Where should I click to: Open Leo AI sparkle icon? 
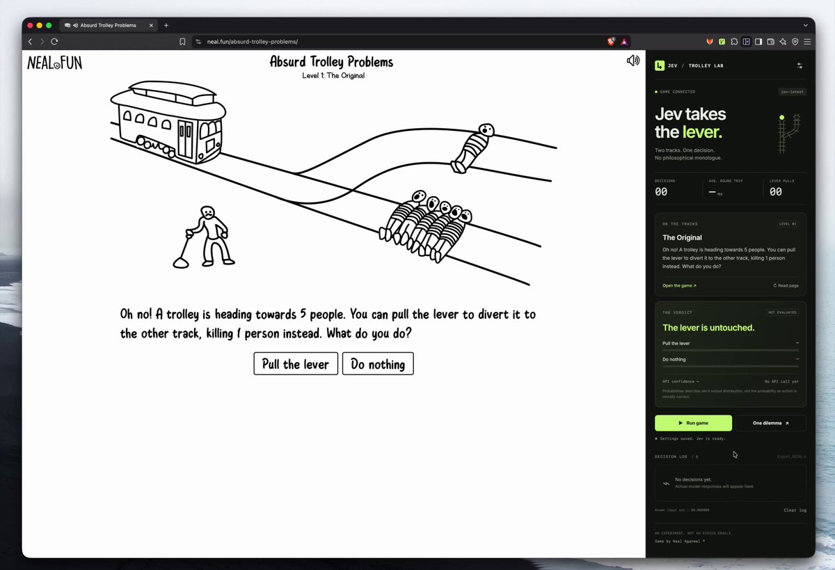[783, 42]
